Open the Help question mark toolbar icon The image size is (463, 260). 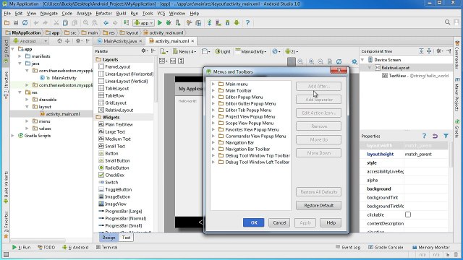[x=247, y=22]
